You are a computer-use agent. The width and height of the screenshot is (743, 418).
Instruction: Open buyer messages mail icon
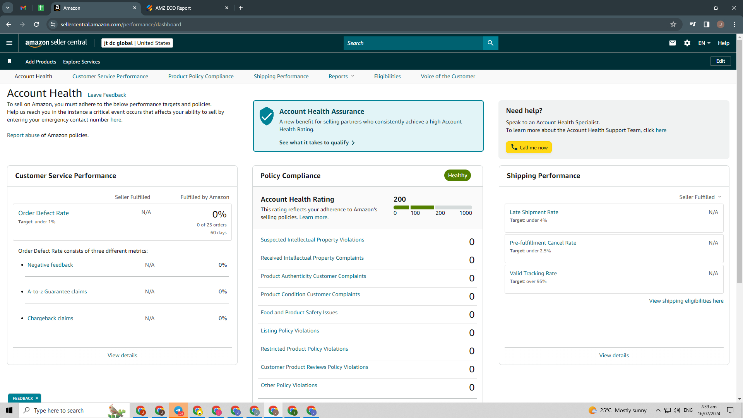click(x=673, y=43)
